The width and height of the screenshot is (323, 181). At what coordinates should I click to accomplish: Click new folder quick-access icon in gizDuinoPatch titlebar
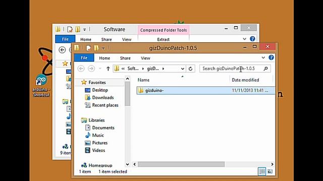click(x=96, y=48)
